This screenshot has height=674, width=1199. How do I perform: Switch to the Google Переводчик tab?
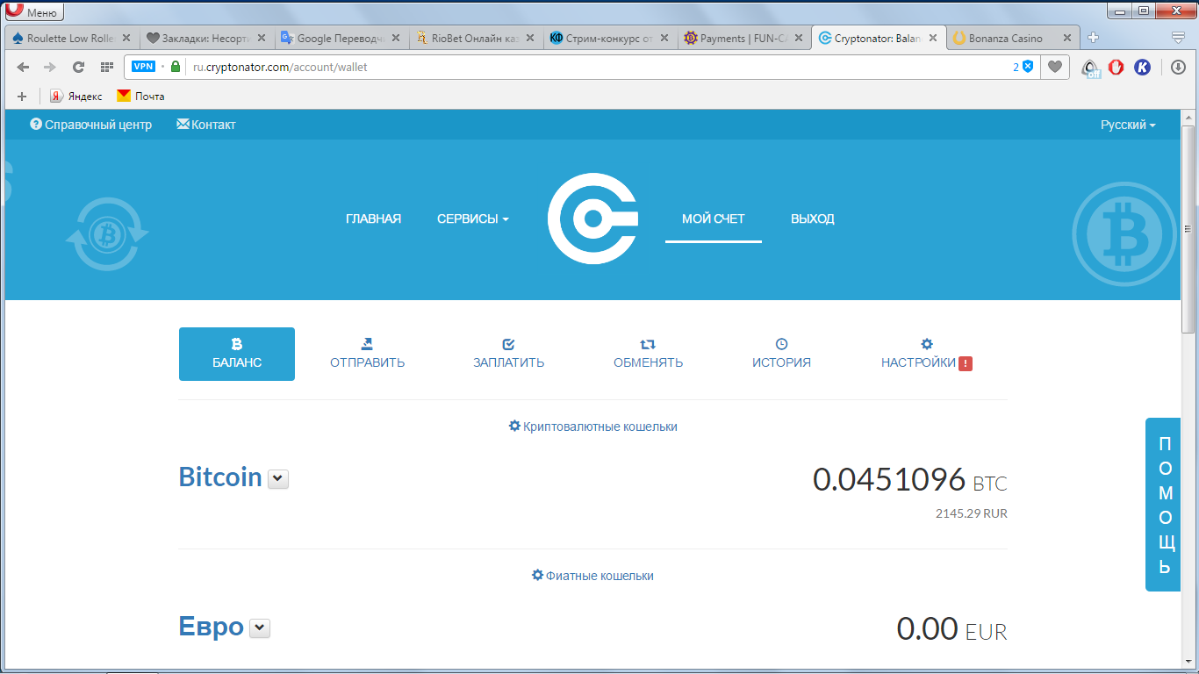tap(343, 39)
